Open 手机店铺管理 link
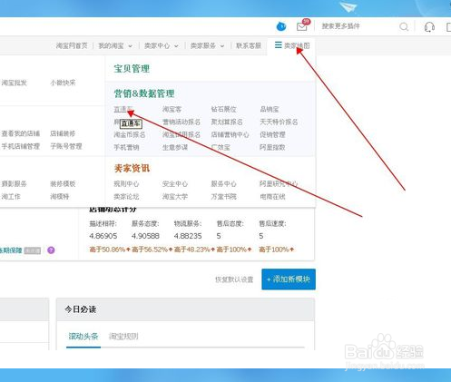 (21, 146)
